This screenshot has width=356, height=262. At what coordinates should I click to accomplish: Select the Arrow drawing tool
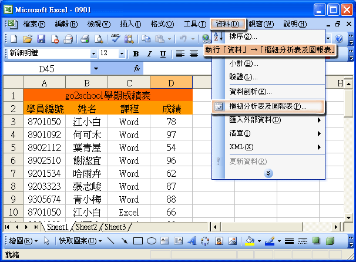[124, 240]
